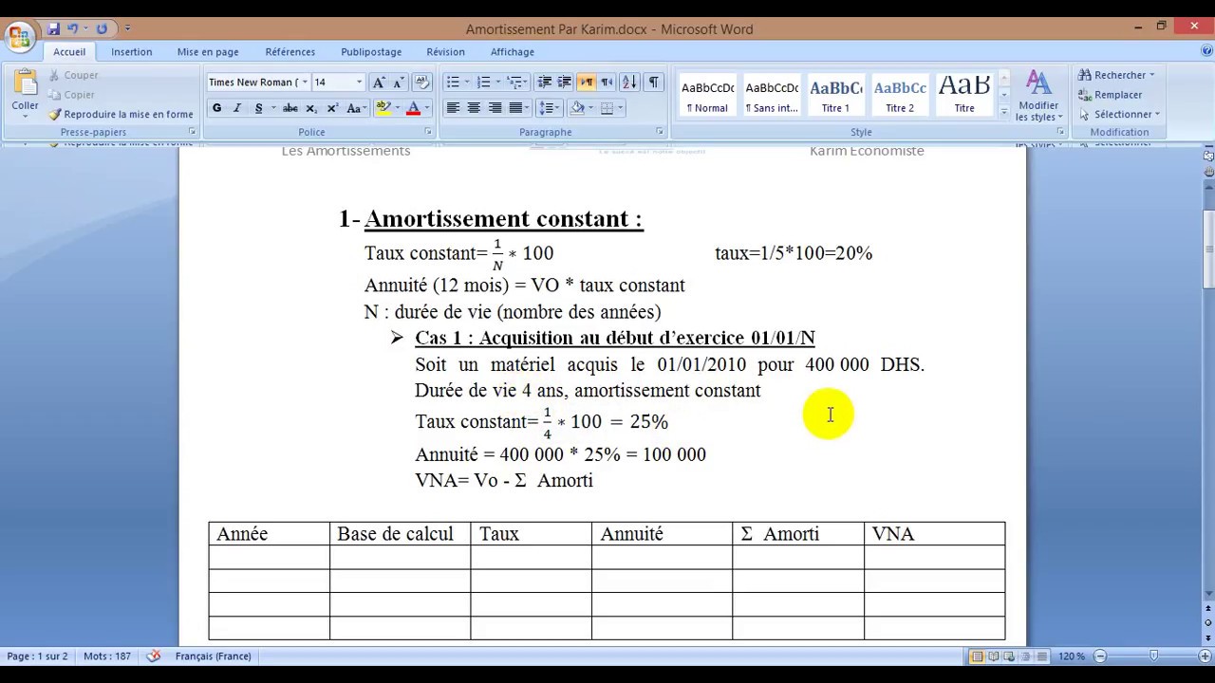Screen dimensions: 1215x683
Task: Toggle right-to-left text direction
Action: pos(607,83)
